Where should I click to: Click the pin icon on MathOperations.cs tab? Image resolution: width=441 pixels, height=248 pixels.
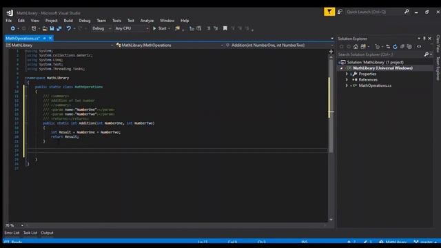point(44,39)
